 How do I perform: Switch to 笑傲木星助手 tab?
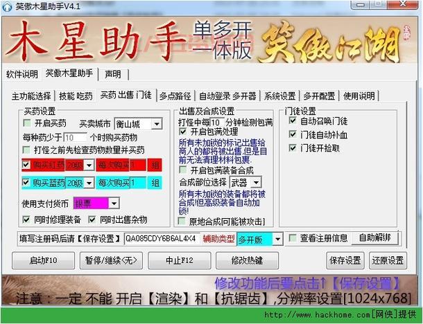pyautogui.click(x=69, y=73)
